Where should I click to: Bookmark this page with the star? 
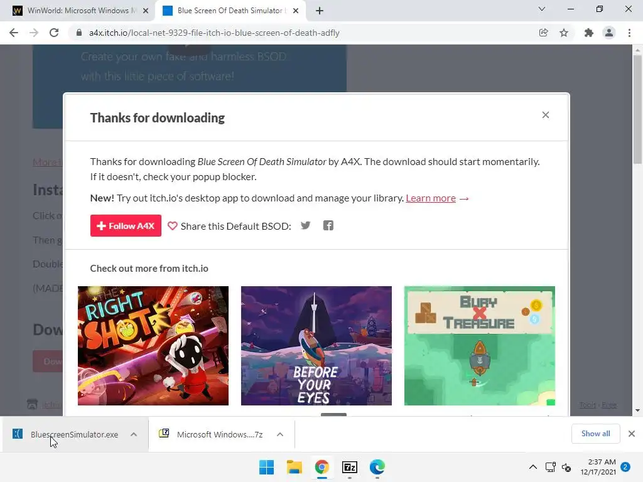(x=564, y=33)
